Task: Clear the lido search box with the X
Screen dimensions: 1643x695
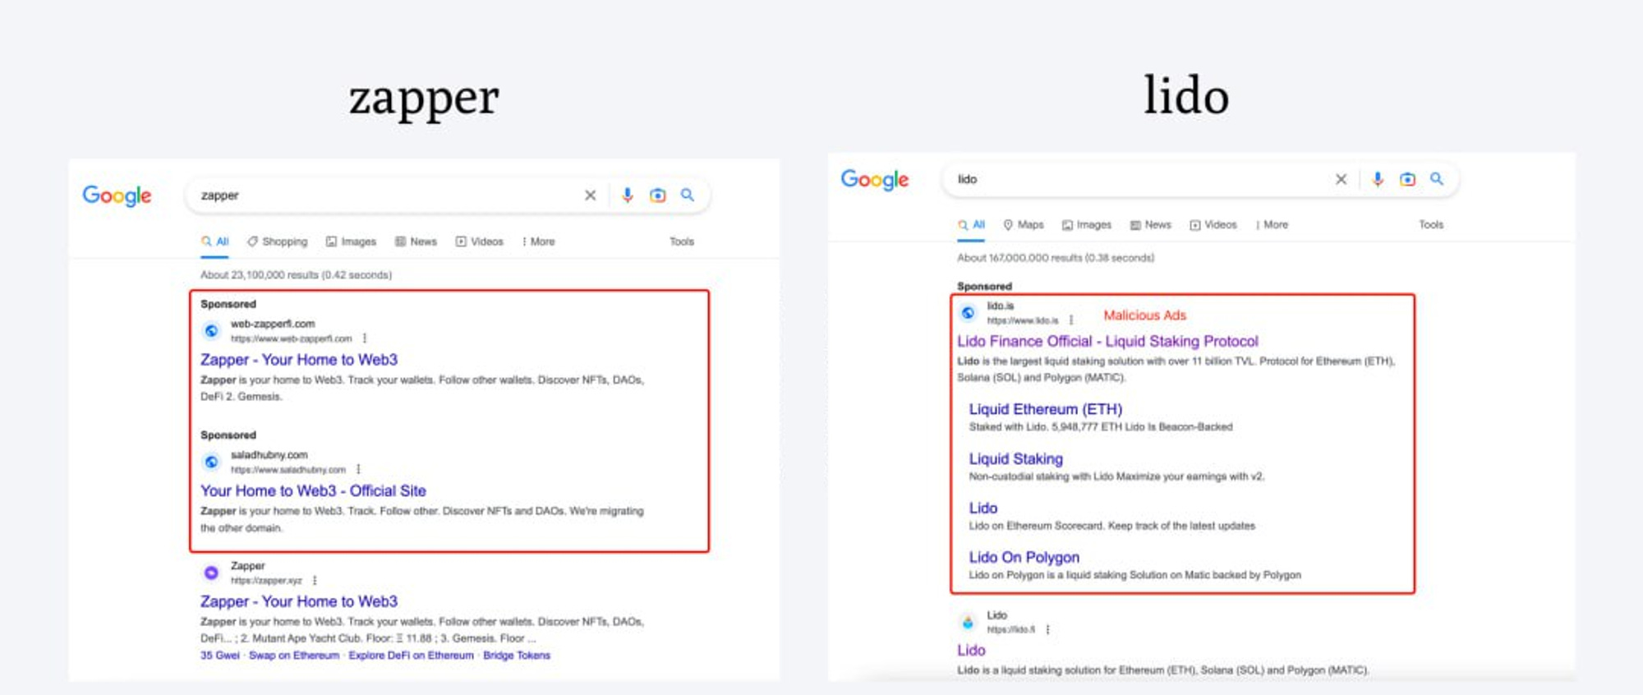Action: (1341, 179)
